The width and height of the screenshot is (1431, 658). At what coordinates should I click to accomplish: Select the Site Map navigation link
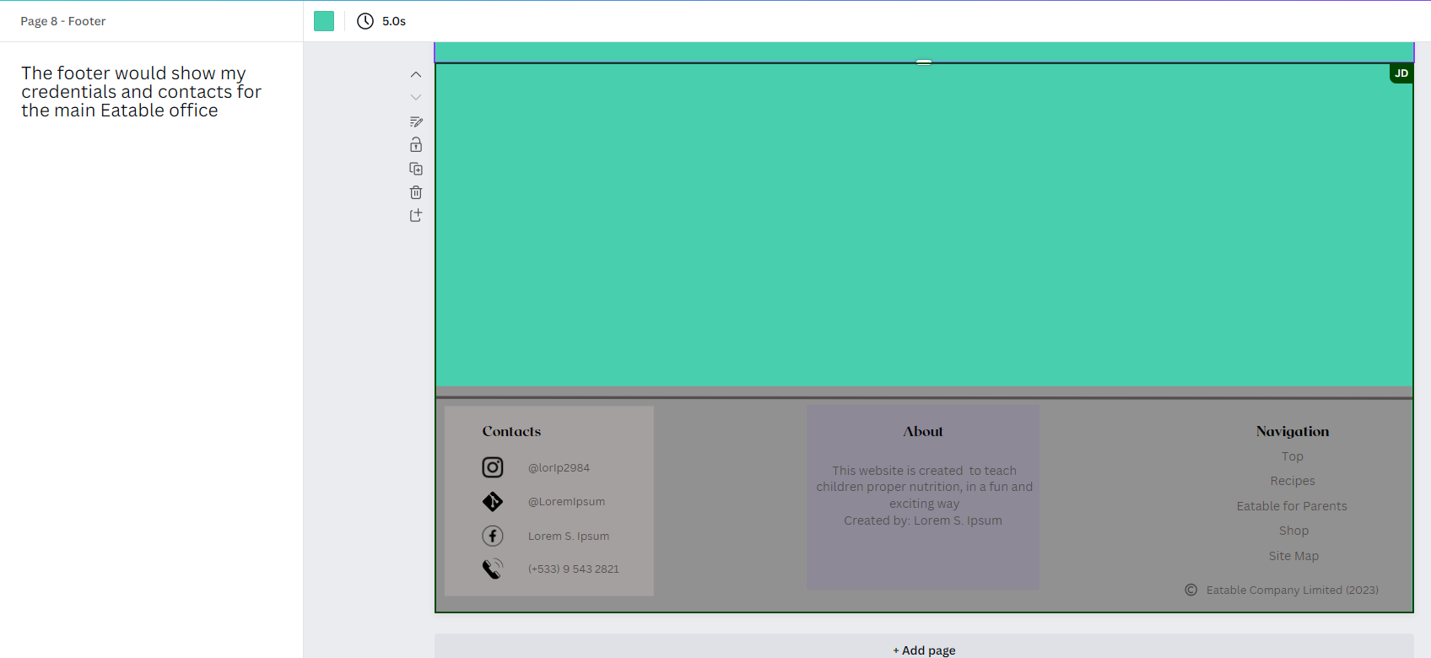pyautogui.click(x=1293, y=556)
